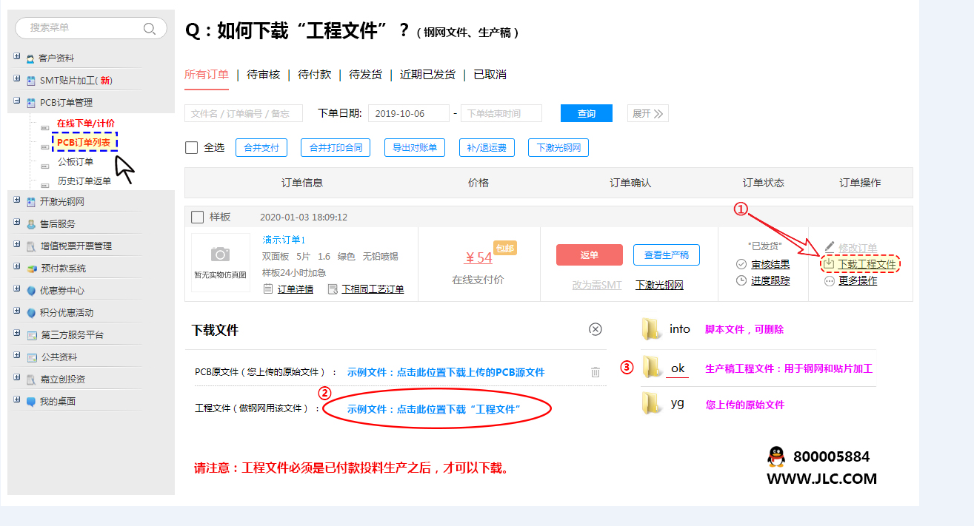Image resolution: width=974 pixels, height=526 pixels.
Task: Open the 'ok' production folder icon
Action: point(652,368)
